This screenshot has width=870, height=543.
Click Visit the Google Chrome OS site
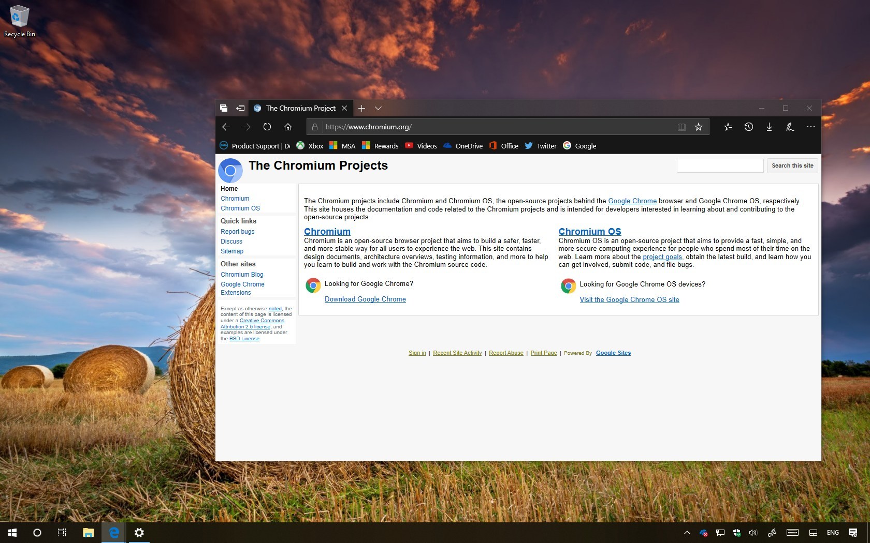tap(629, 300)
